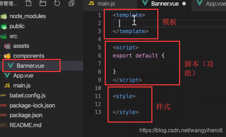The image size is (226, 137).
Task: Click the Markdown icon beside README.md
Action: (x=3, y=125)
